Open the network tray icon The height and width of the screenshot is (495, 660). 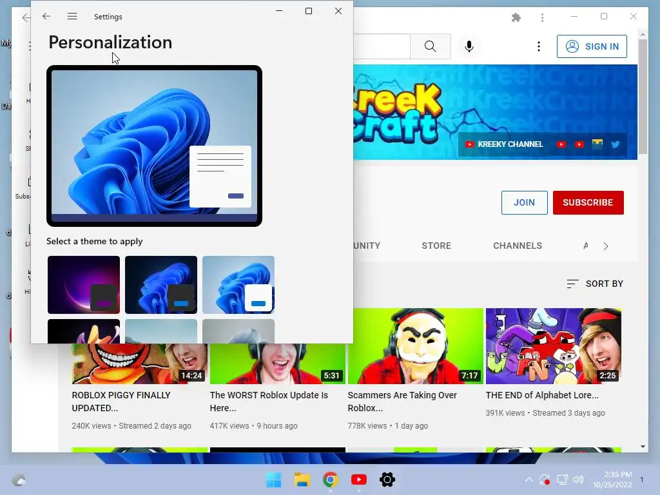pyautogui.click(x=562, y=480)
